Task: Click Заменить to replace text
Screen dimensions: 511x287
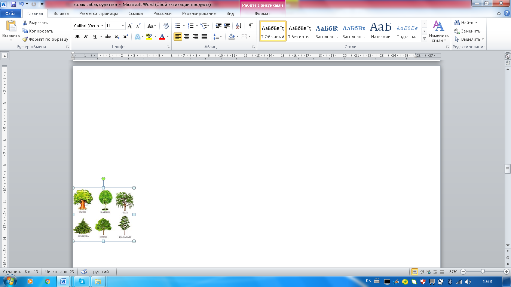Action: point(468,31)
